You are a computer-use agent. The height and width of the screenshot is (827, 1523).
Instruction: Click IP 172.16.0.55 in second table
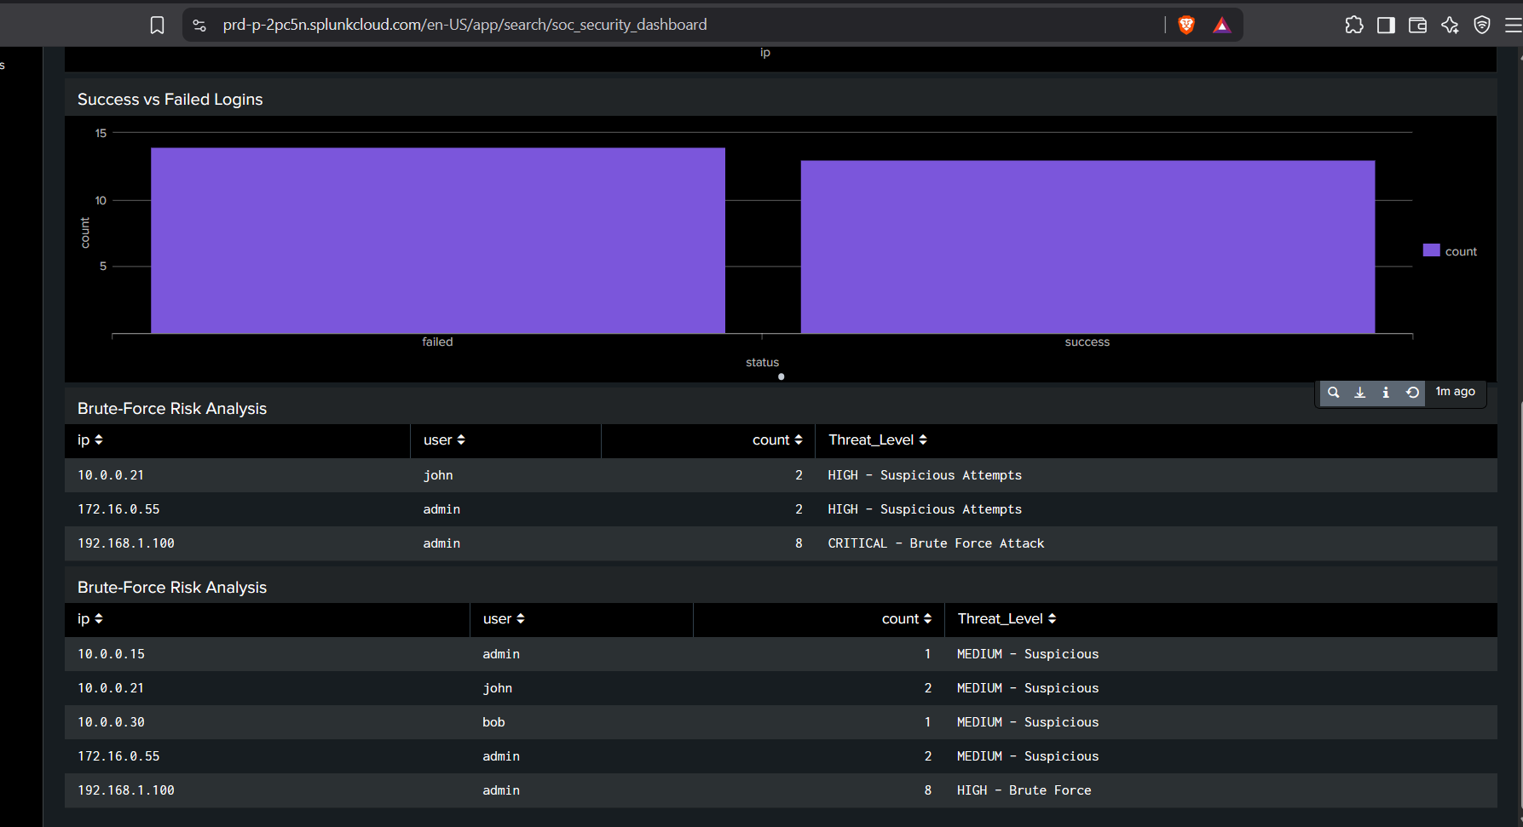click(118, 756)
